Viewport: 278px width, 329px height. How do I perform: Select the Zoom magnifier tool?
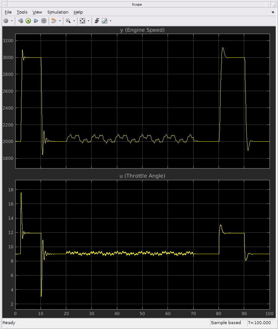(x=68, y=21)
